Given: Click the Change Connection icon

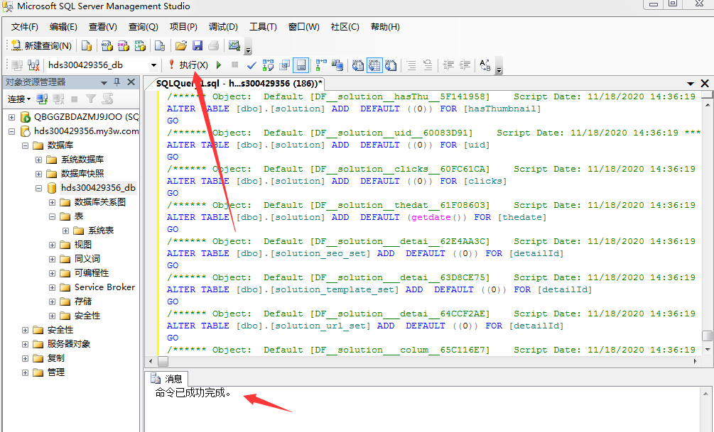Looking at the screenshot, I should click(33, 65).
